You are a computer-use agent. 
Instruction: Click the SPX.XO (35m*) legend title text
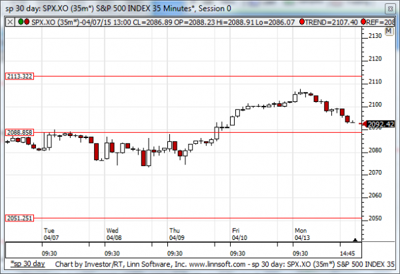click(x=53, y=22)
